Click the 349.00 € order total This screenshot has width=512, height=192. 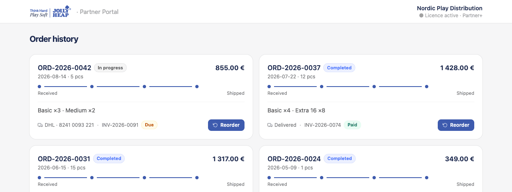[459, 159]
